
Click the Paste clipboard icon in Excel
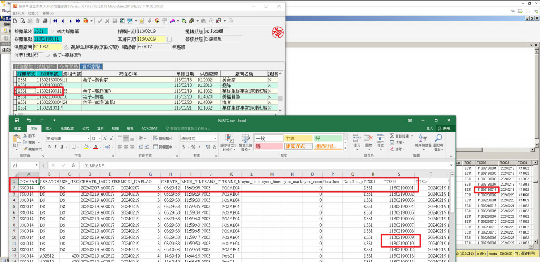coord(16,139)
